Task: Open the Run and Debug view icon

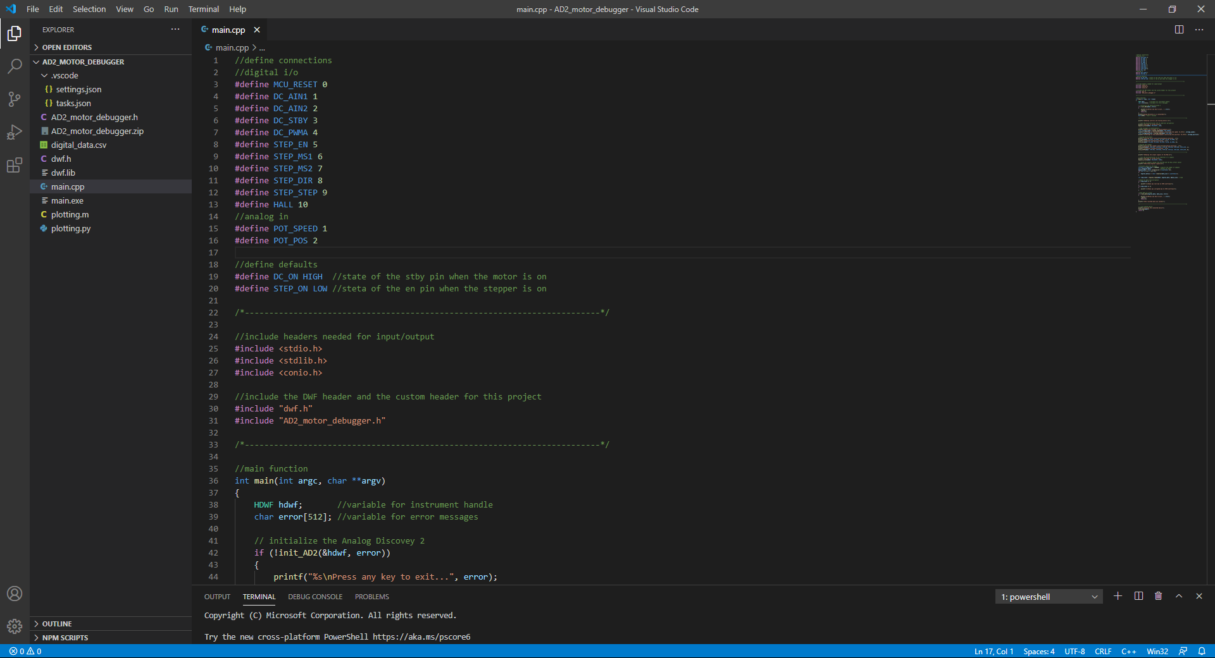Action: point(15,132)
